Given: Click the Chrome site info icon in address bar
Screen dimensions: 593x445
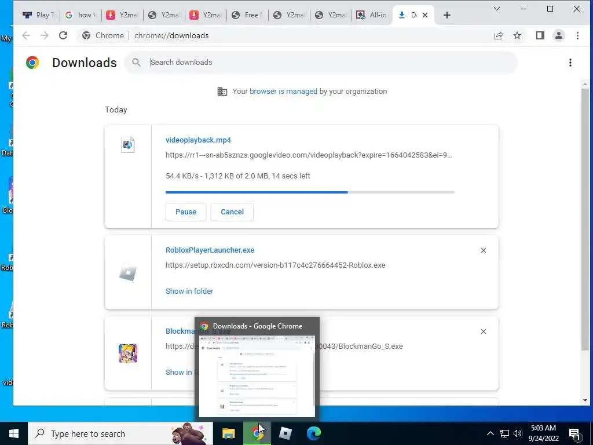Looking at the screenshot, I should click(86, 35).
